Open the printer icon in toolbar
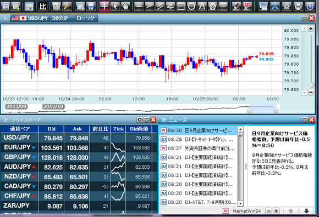 click(x=298, y=6)
